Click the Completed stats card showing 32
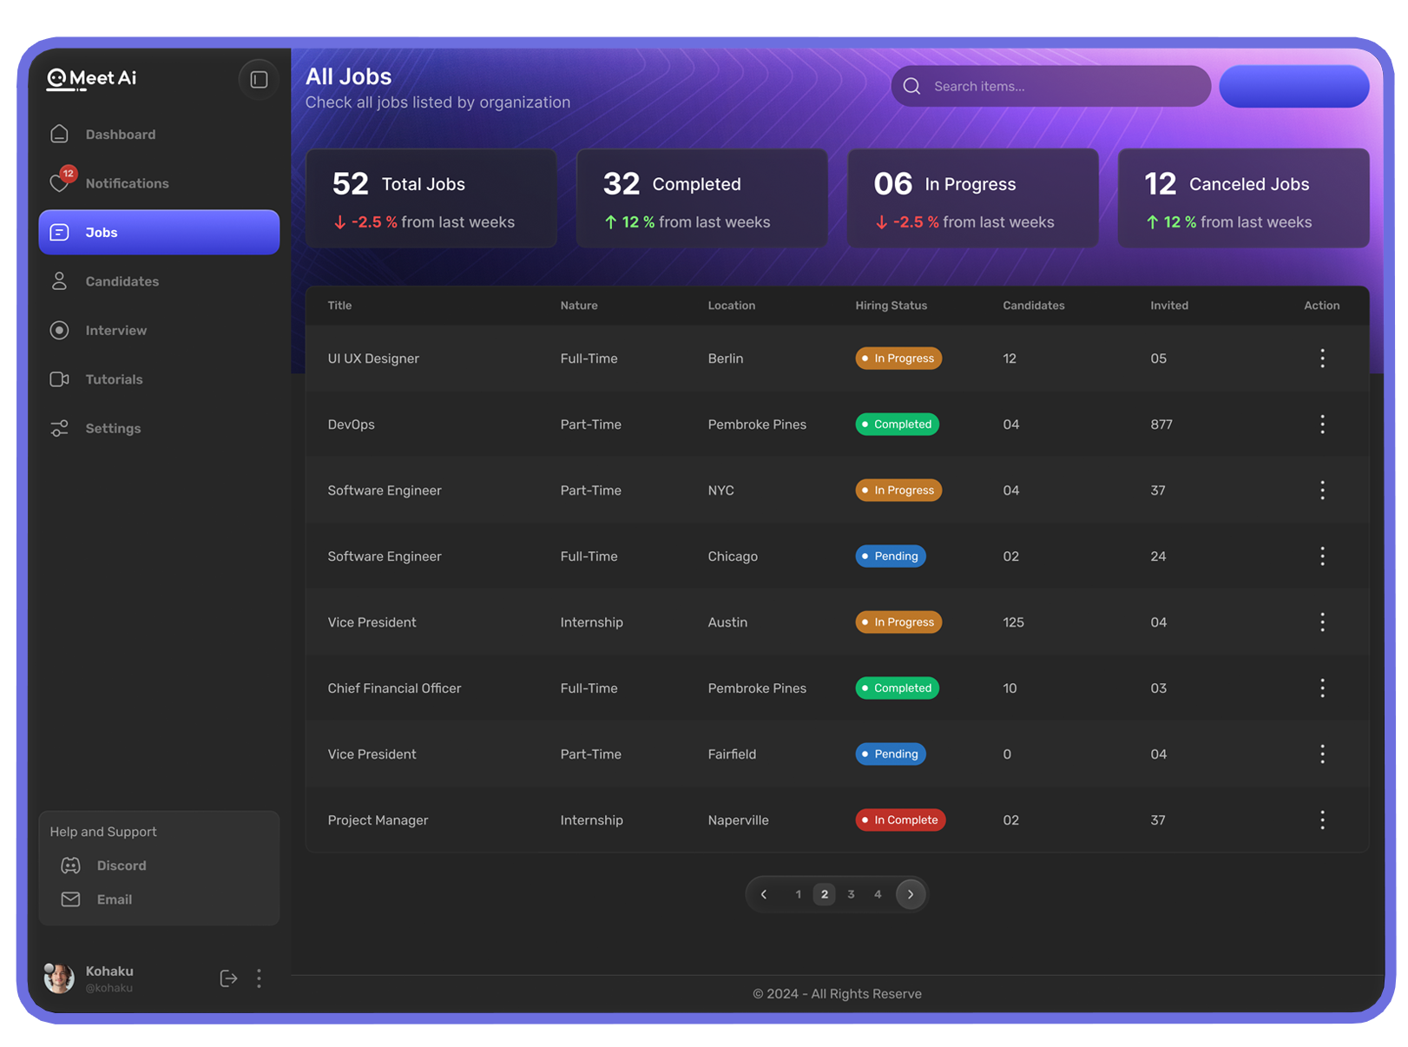The image size is (1408, 1047). (x=701, y=198)
